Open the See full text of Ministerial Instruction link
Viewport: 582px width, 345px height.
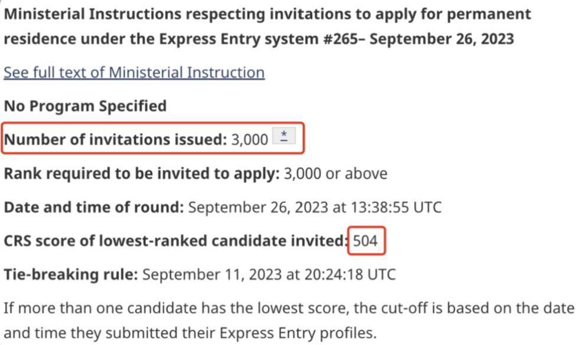tap(134, 73)
